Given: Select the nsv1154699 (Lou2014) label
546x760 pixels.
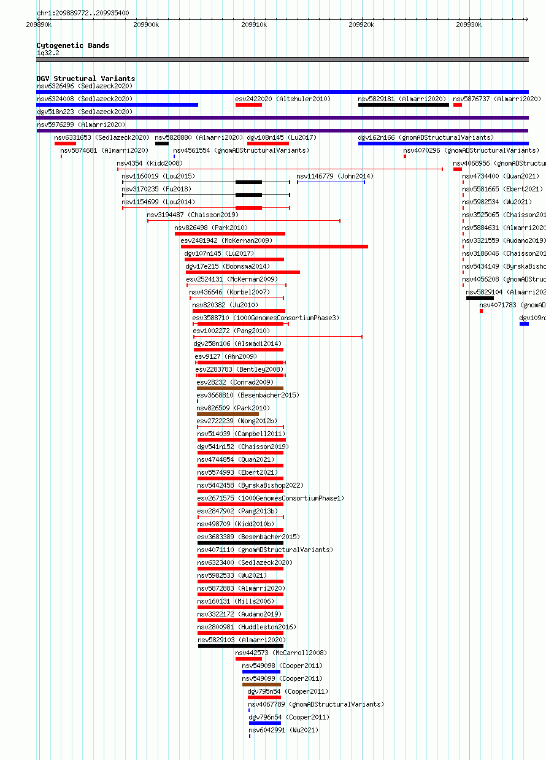Looking at the screenshot, I should click(158, 202).
